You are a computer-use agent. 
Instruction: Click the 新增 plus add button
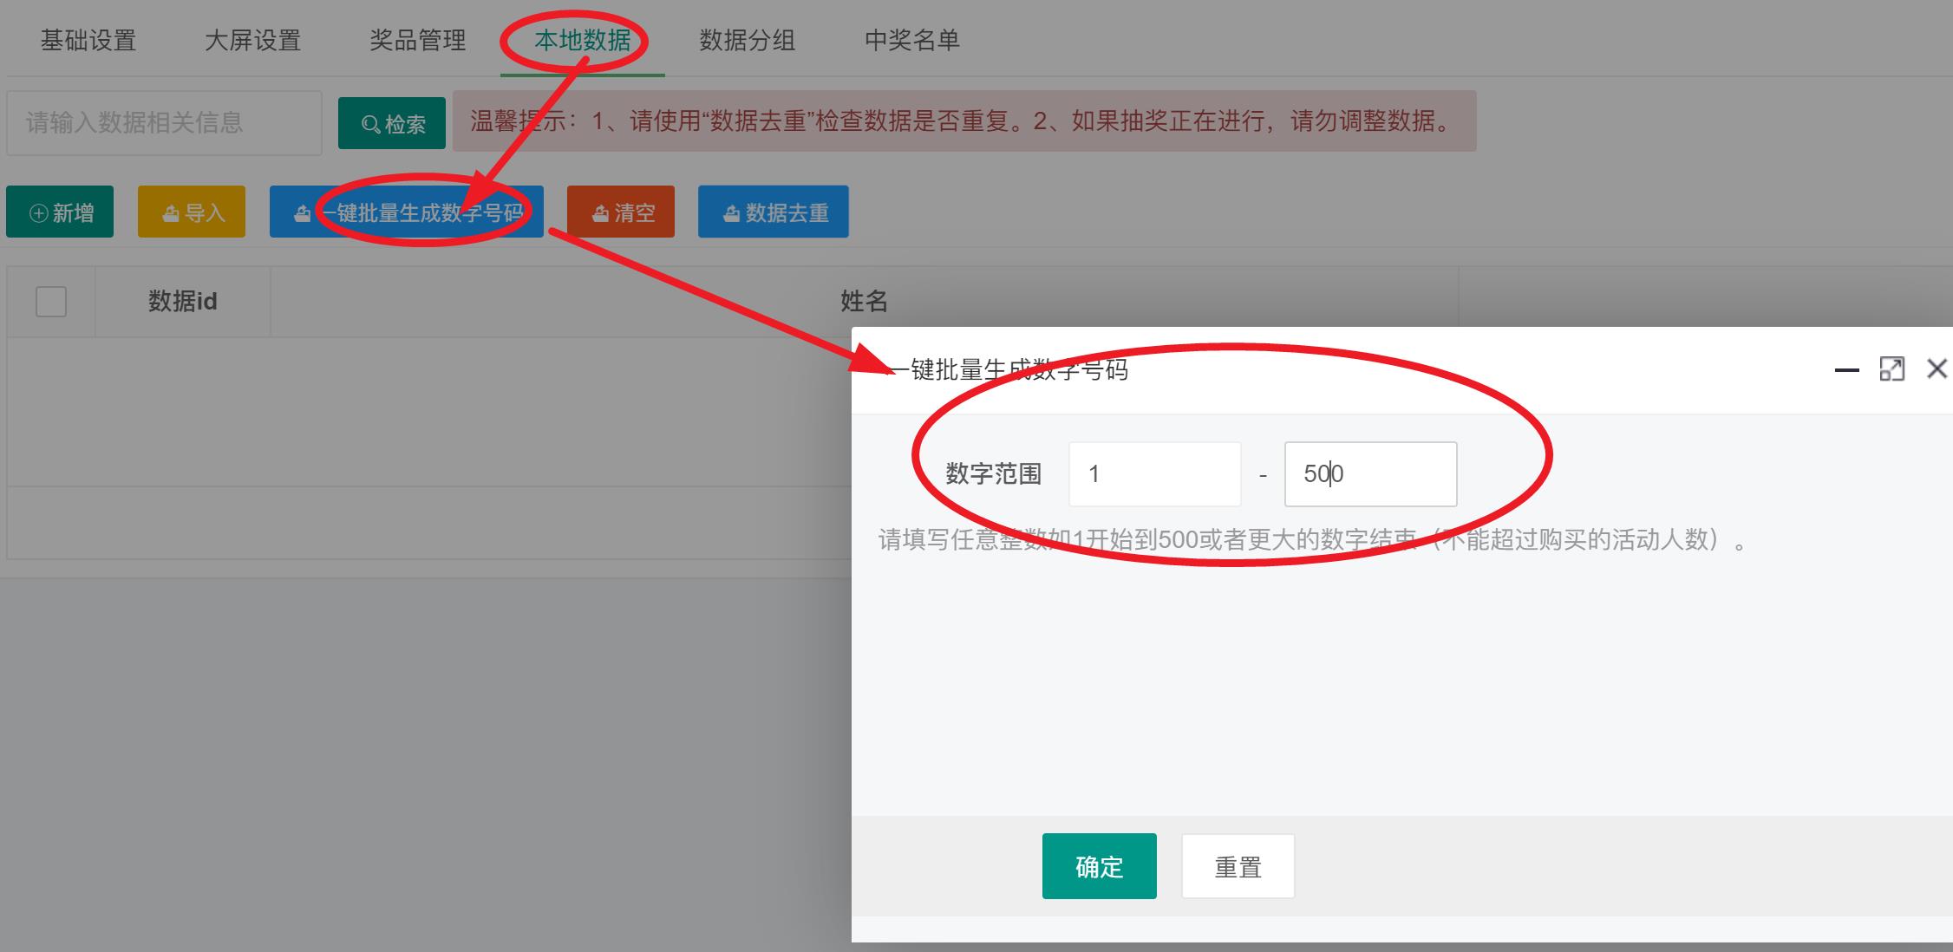point(60,212)
